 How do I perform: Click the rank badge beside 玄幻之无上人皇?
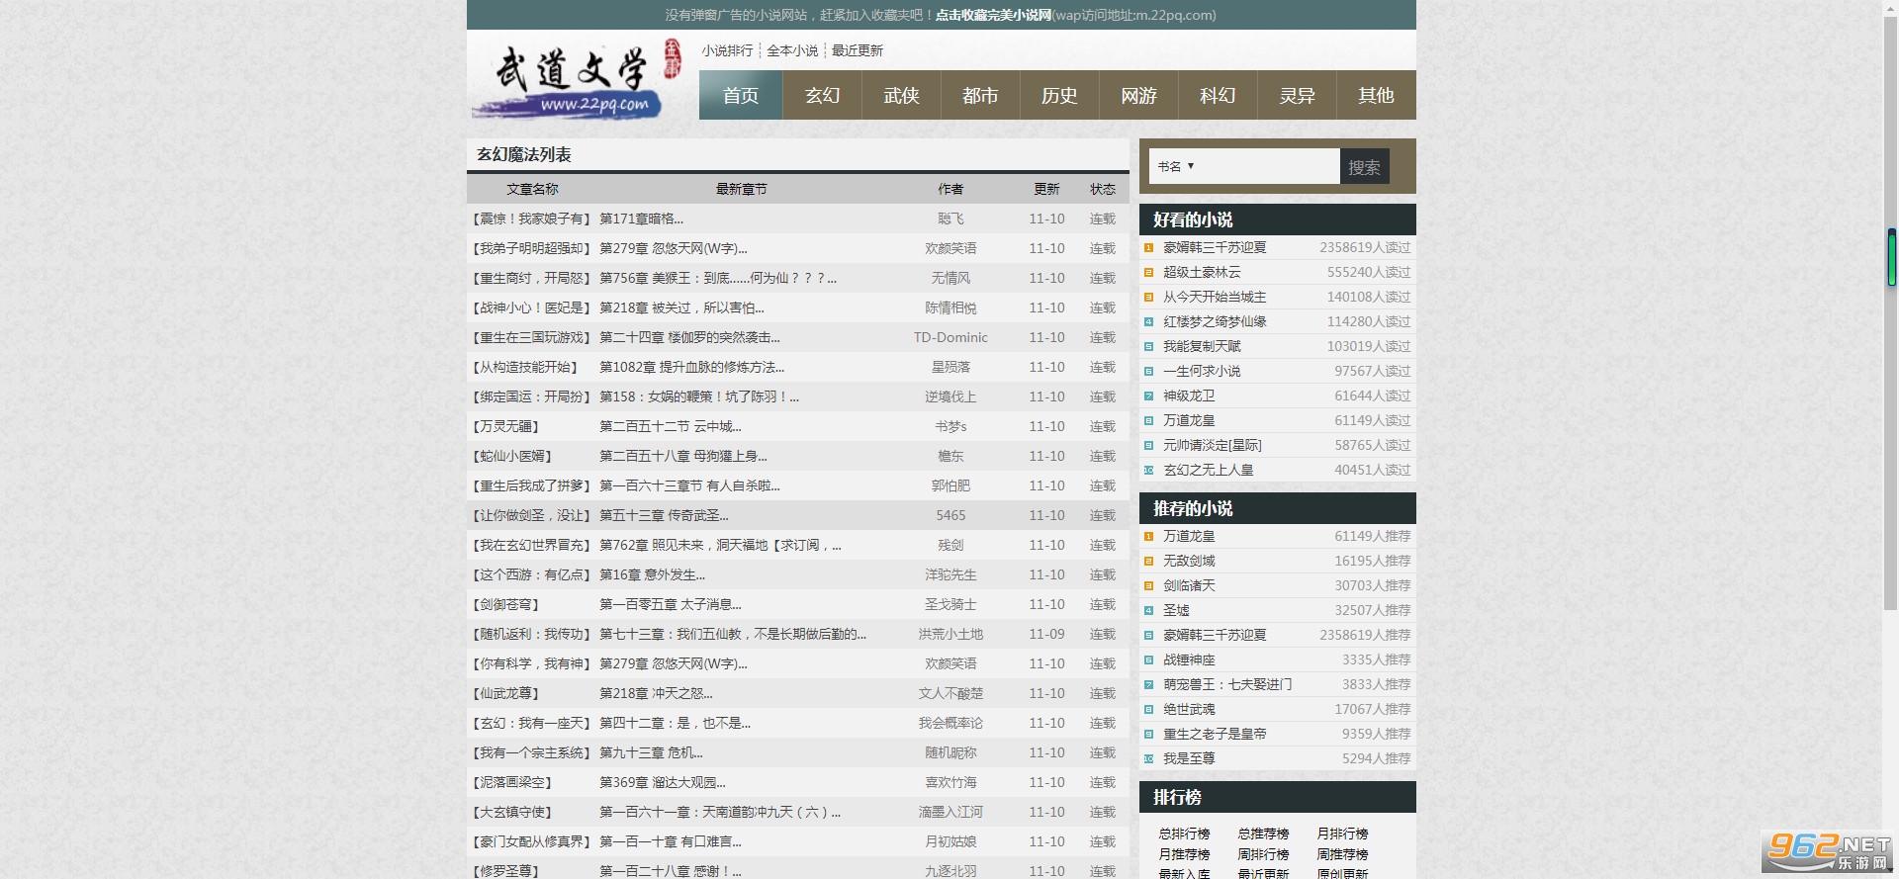coord(1148,471)
